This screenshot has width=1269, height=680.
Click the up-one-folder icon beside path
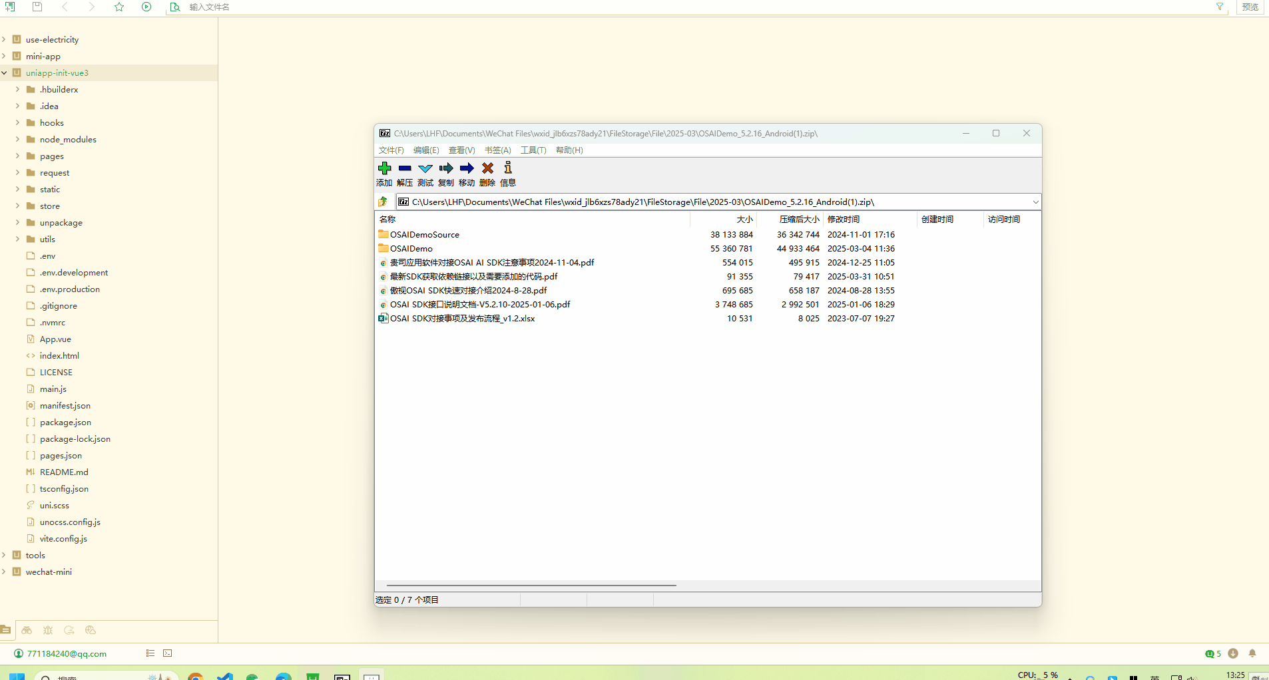pyautogui.click(x=383, y=202)
